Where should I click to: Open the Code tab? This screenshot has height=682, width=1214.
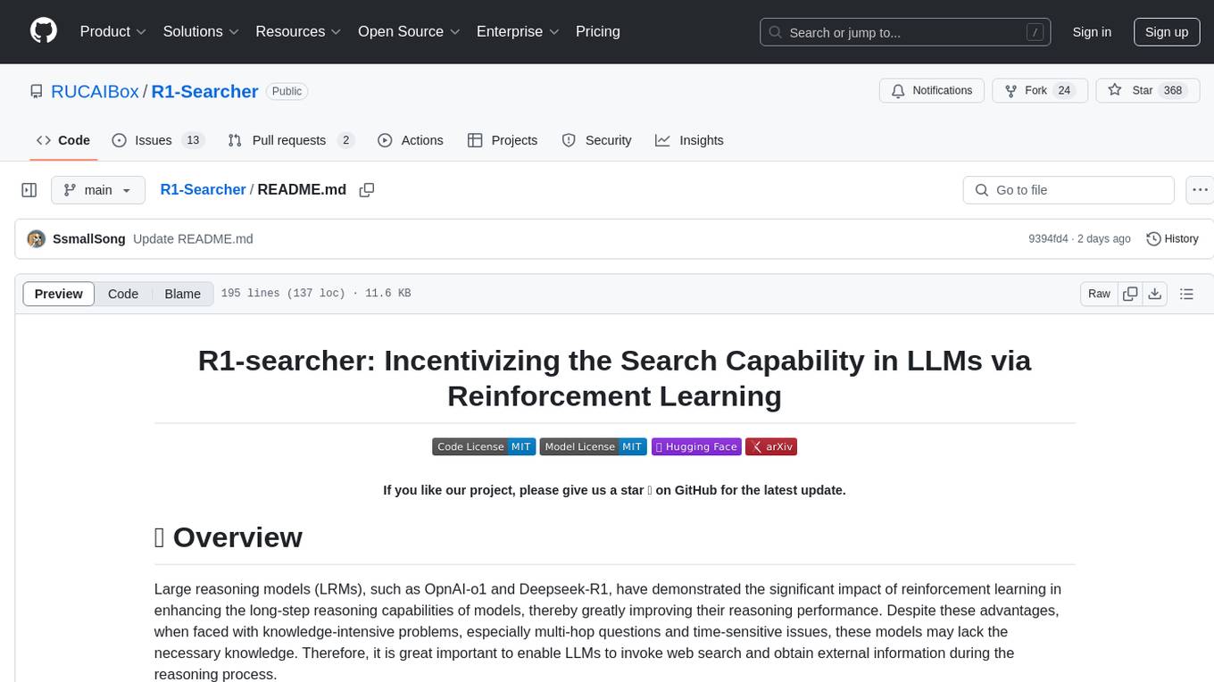63,140
